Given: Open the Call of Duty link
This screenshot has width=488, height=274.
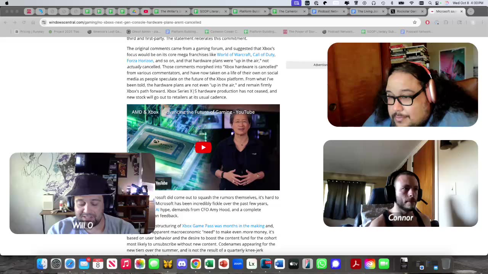Looking at the screenshot, I should point(263,54).
